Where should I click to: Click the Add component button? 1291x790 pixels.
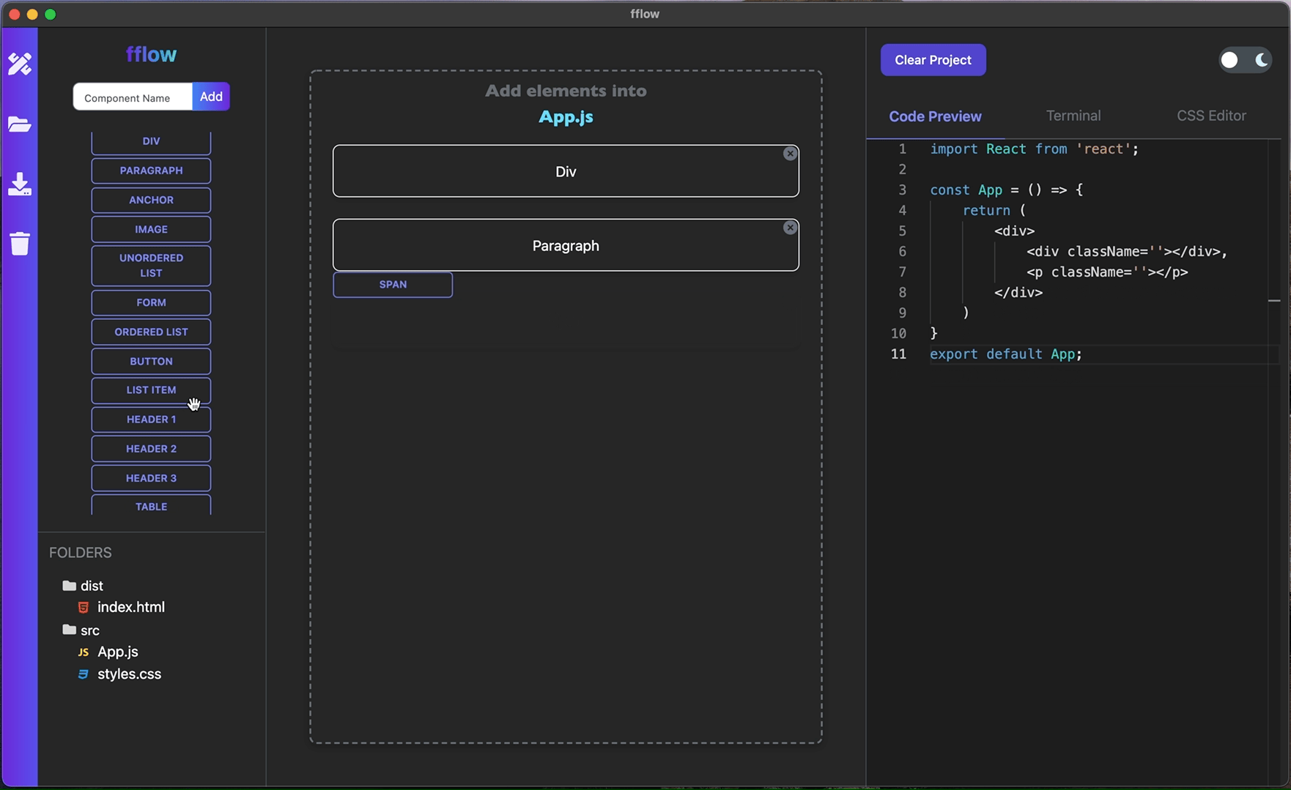point(211,97)
